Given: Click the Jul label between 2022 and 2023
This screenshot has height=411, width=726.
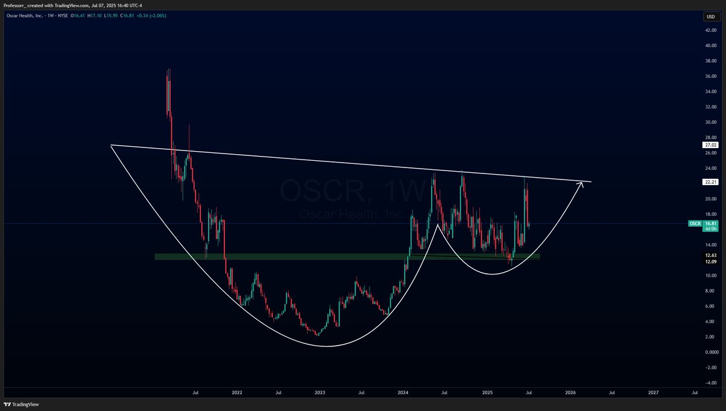Looking at the screenshot, I should 278,392.
